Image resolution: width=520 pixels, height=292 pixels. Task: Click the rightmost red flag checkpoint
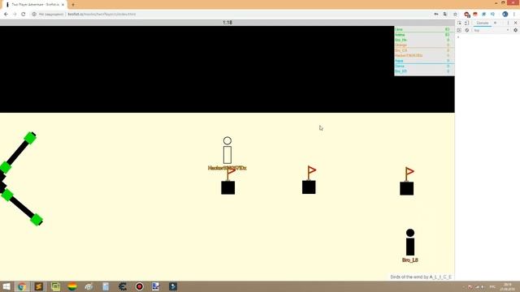409,174
